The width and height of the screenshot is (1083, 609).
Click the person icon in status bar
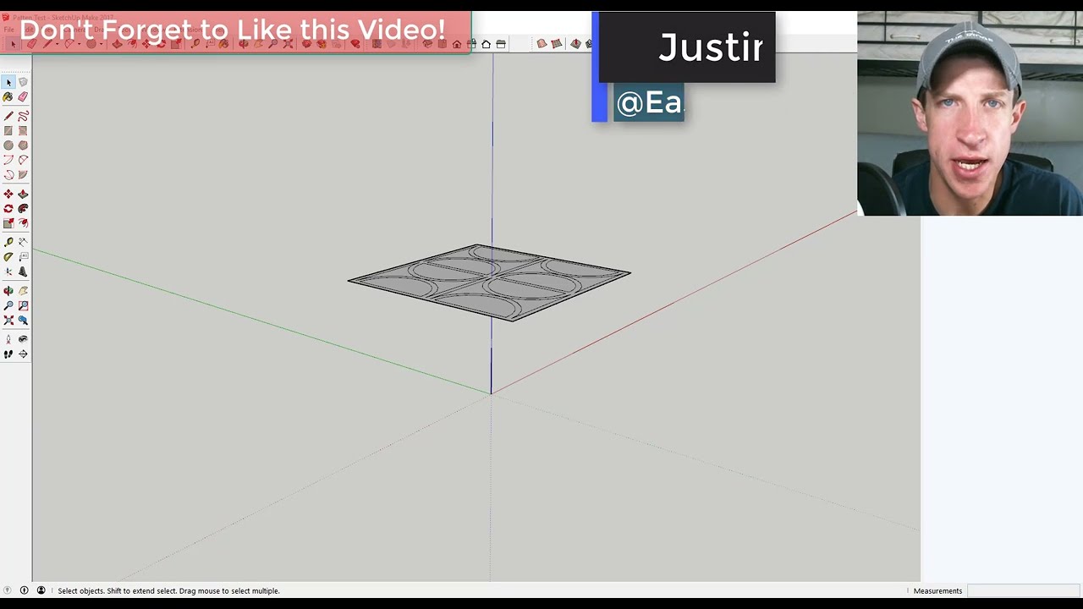41,590
